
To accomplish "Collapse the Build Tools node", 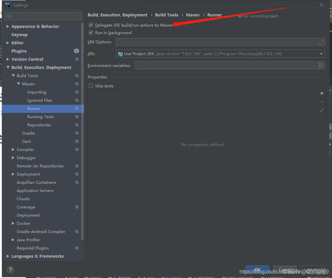I will click(13, 75).
